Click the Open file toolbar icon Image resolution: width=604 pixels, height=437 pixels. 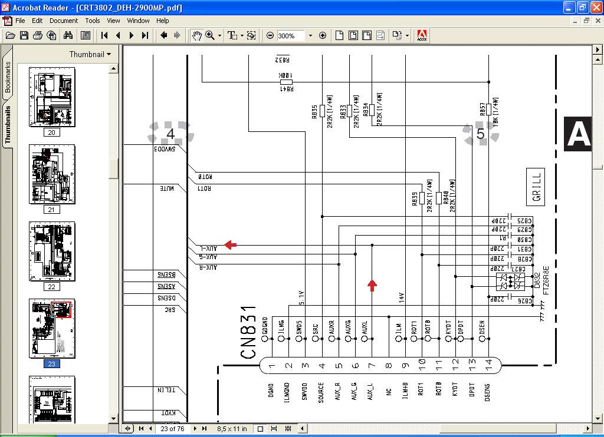(x=10, y=35)
